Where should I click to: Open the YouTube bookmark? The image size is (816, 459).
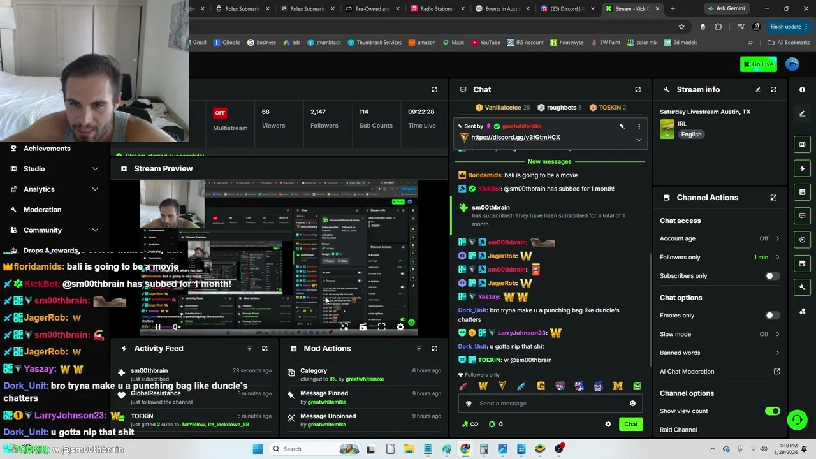tap(486, 43)
